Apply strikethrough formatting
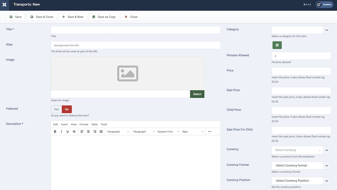The image size is (337, 190). coord(74,132)
